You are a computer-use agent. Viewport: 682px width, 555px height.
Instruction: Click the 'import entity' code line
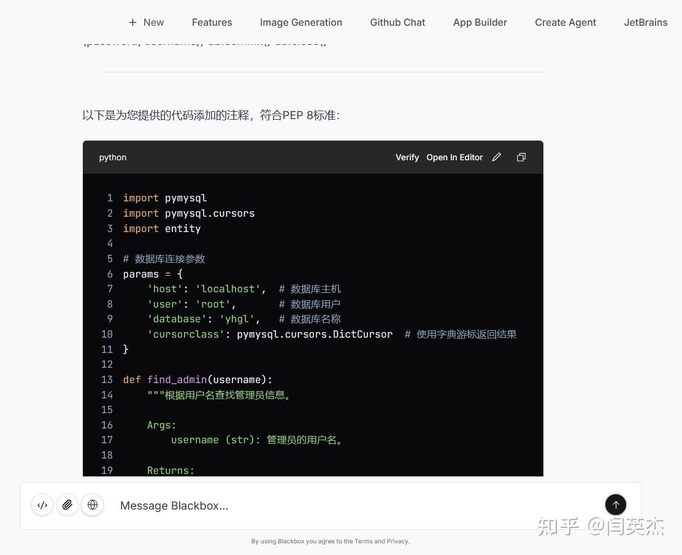coord(162,228)
